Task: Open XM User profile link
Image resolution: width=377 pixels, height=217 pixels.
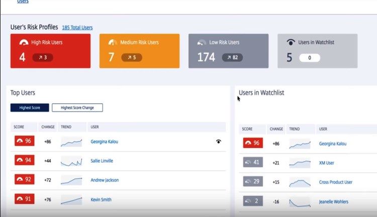Action: [327, 163]
